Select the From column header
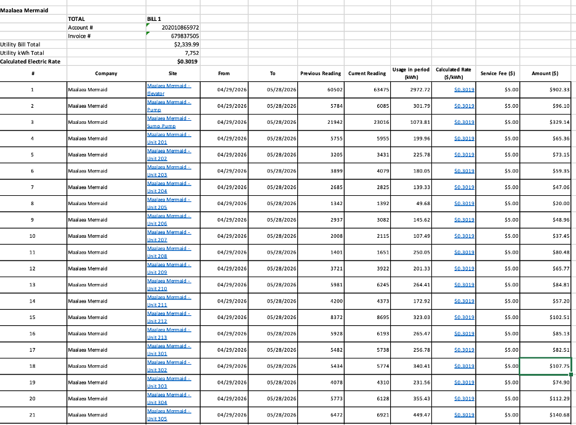The image size is (576, 425). coord(224,73)
